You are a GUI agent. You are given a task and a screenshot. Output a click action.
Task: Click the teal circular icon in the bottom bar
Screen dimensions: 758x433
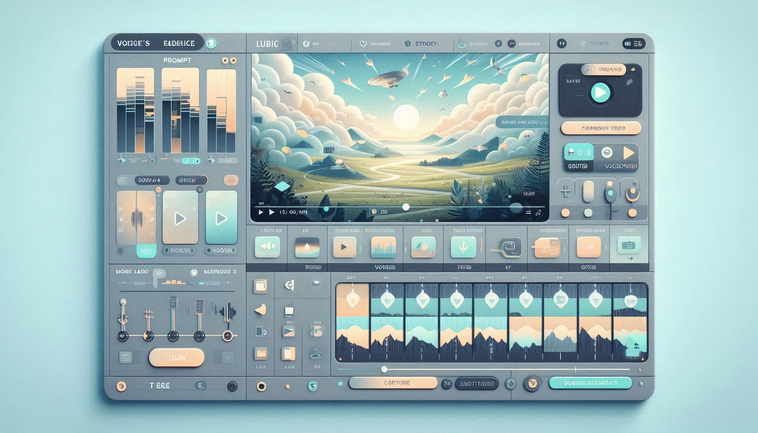pos(313,386)
